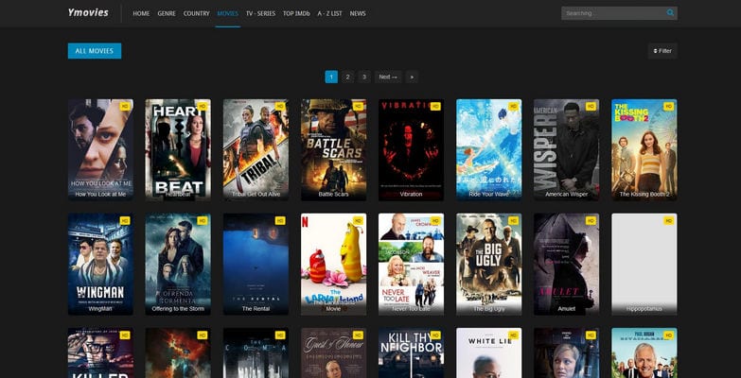
Task: Go to HOME in navigation bar
Action: tap(141, 13)
